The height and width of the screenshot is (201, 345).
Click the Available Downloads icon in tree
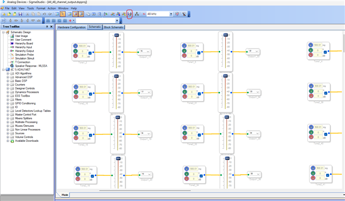tap(12, 141)
